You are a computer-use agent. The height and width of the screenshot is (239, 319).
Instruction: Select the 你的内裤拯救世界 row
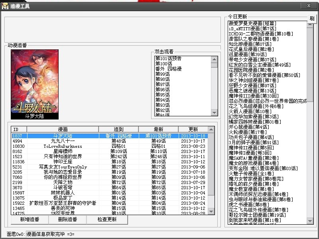point(110,177)
